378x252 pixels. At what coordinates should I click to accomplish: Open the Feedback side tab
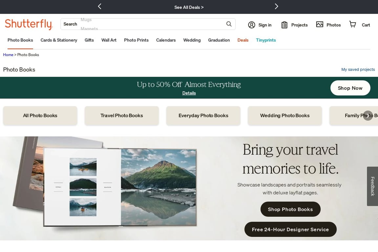pyautogui.click(x=372, y=186)
